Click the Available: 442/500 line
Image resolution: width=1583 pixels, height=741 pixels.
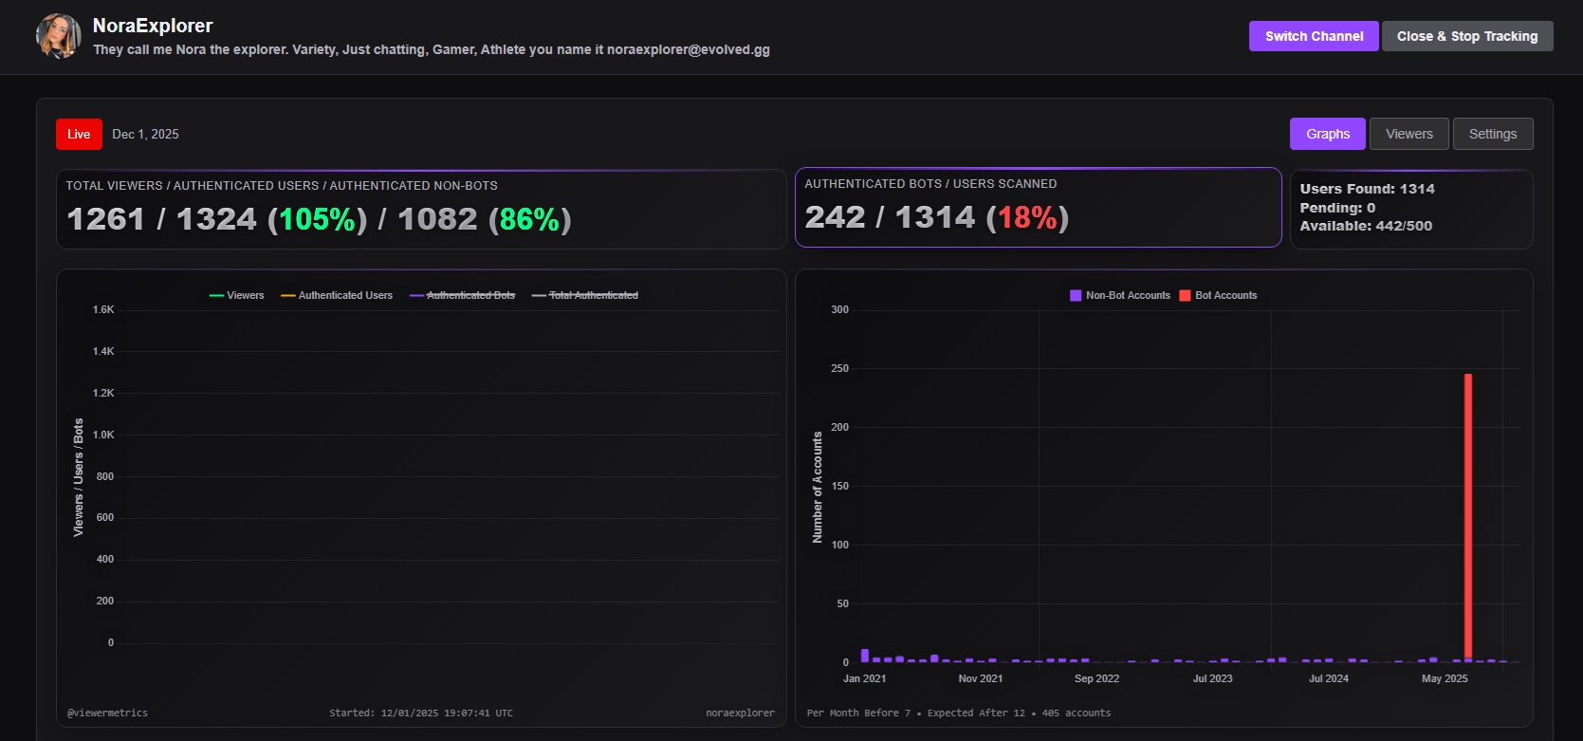tap(1366, 226)
